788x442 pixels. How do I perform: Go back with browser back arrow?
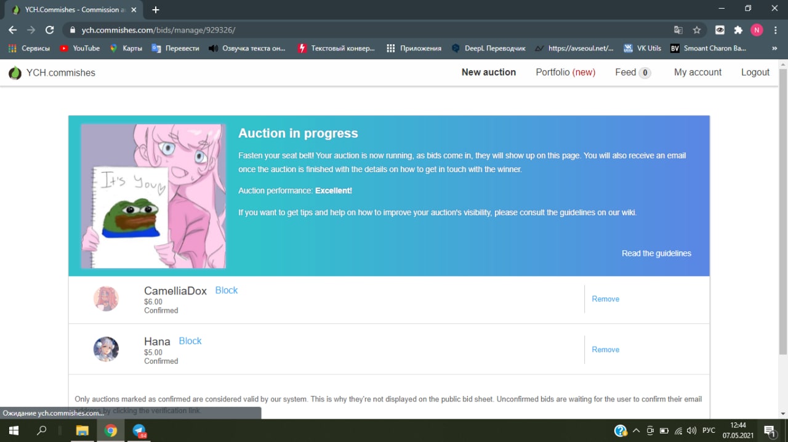(13, 30)
